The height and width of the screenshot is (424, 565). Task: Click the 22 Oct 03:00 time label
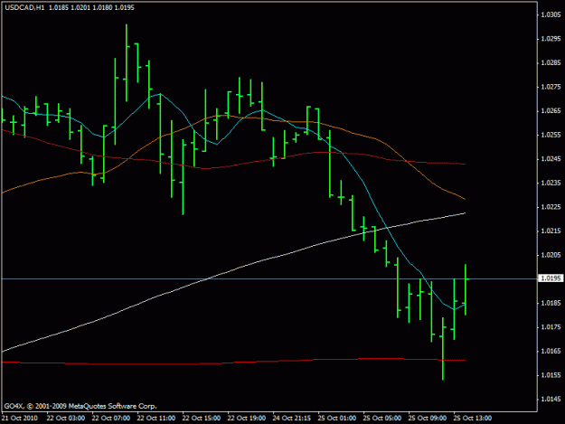coord(66,418)
